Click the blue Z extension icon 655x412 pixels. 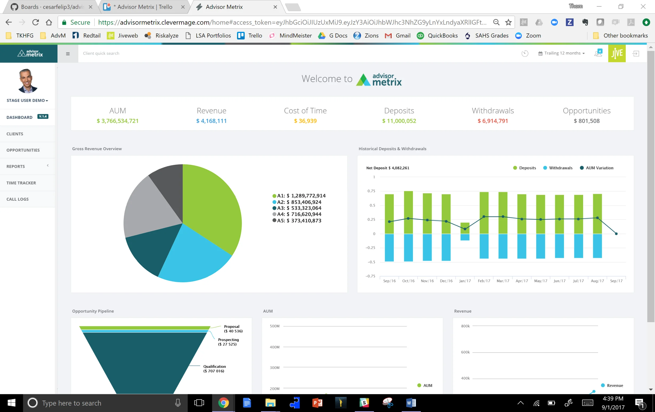569,22
